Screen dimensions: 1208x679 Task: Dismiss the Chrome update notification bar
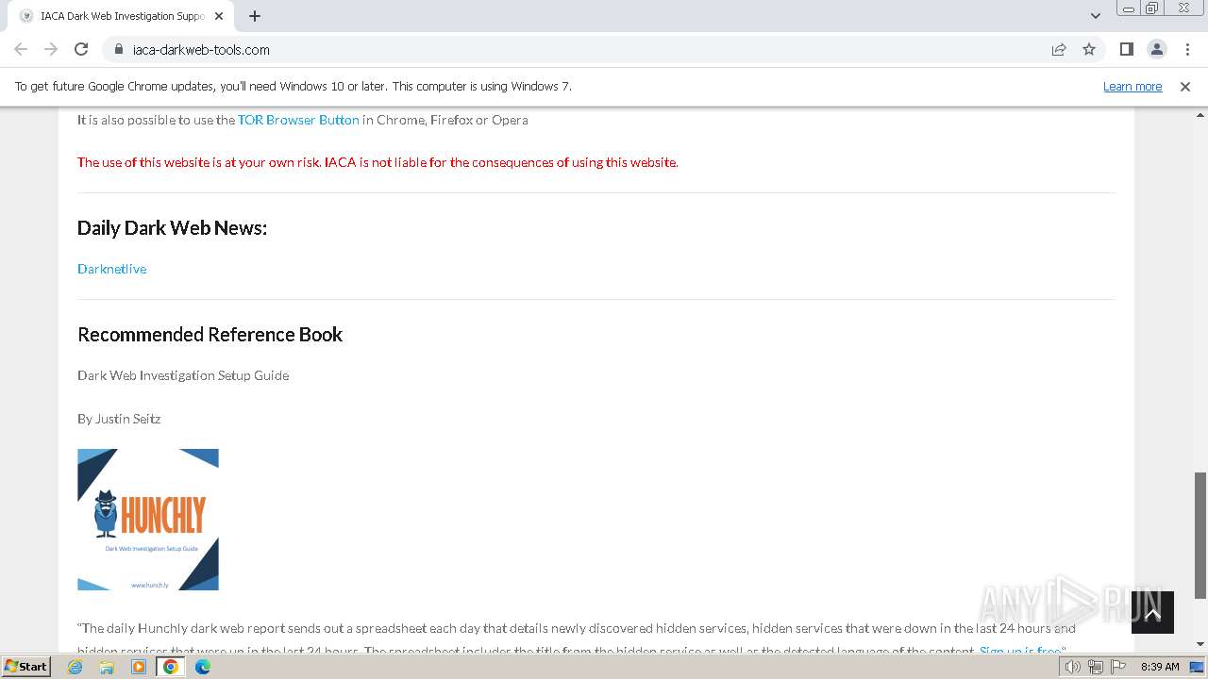[1185, 86]
